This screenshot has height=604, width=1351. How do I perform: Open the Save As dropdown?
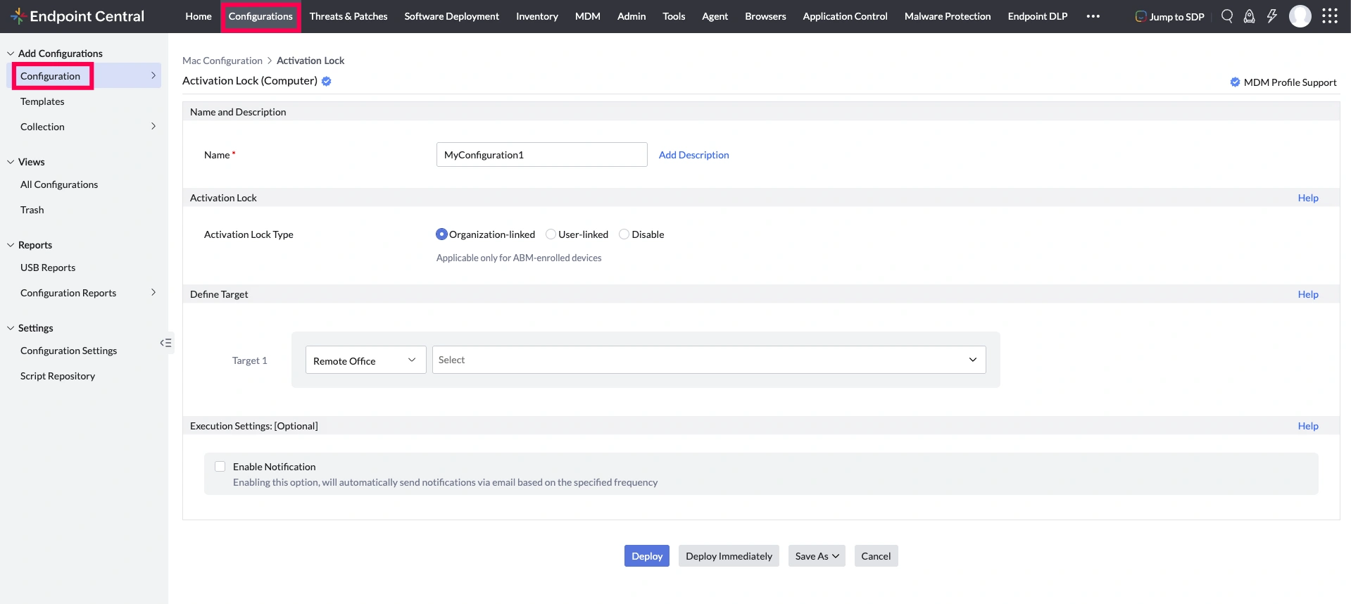pos(817,556)
